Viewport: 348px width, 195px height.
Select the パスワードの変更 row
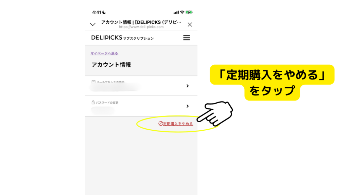click(141, 106)
